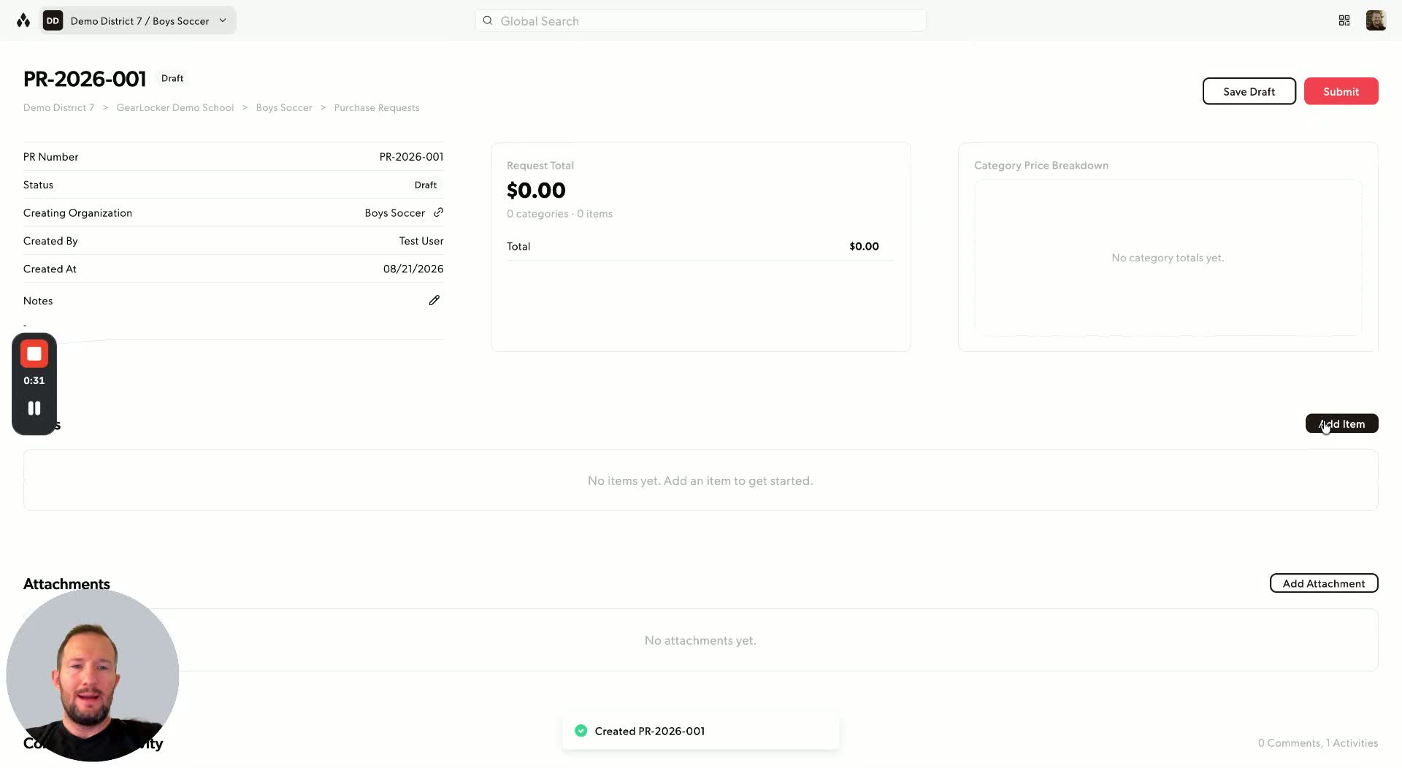This screenshot has height=768, width=1402.
Task: Click 'No items yet' placeholder text
Action: 700,480
